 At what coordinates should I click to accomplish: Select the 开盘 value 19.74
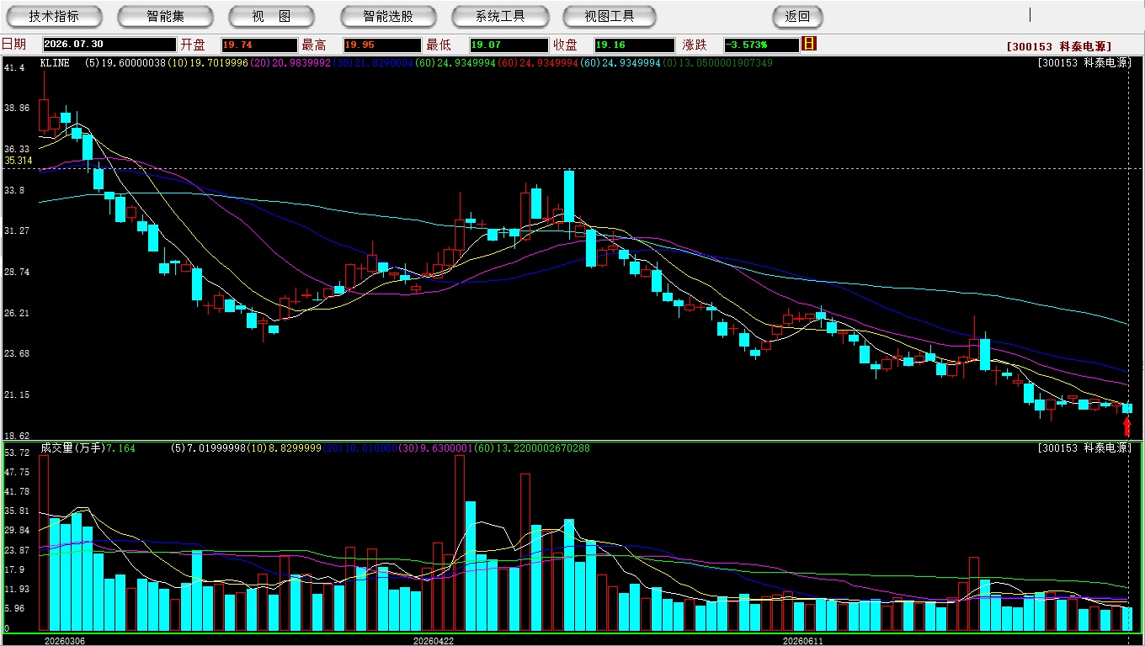click(x=259, y=45)
